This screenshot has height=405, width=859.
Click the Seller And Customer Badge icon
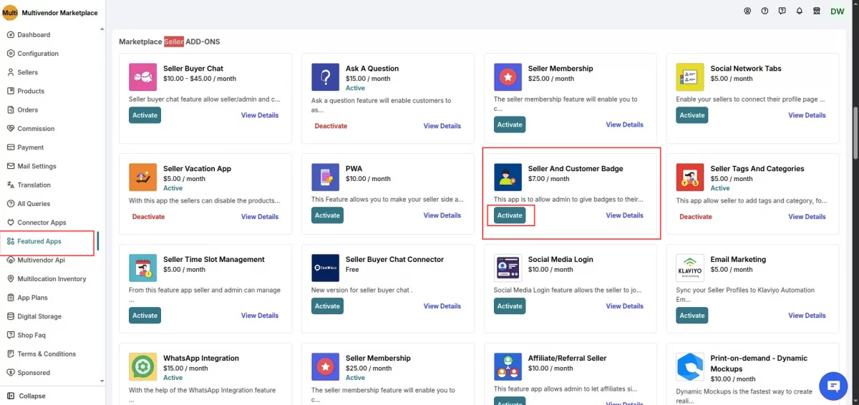[x=508, y=177]
